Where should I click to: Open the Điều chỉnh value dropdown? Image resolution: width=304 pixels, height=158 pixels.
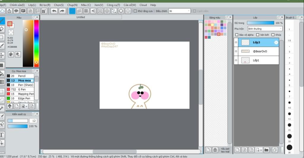[x=189, y=11]
